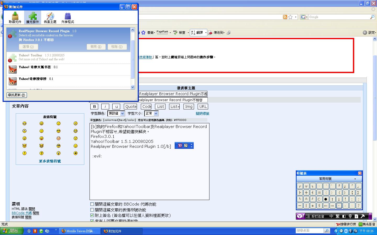The width and height of the screenshot is (377, 235).
Task: Click the highlighter icon on toolbar
Action: [x=229, y=33]
